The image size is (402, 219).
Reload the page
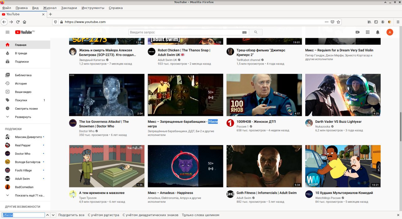click(18, 22)
